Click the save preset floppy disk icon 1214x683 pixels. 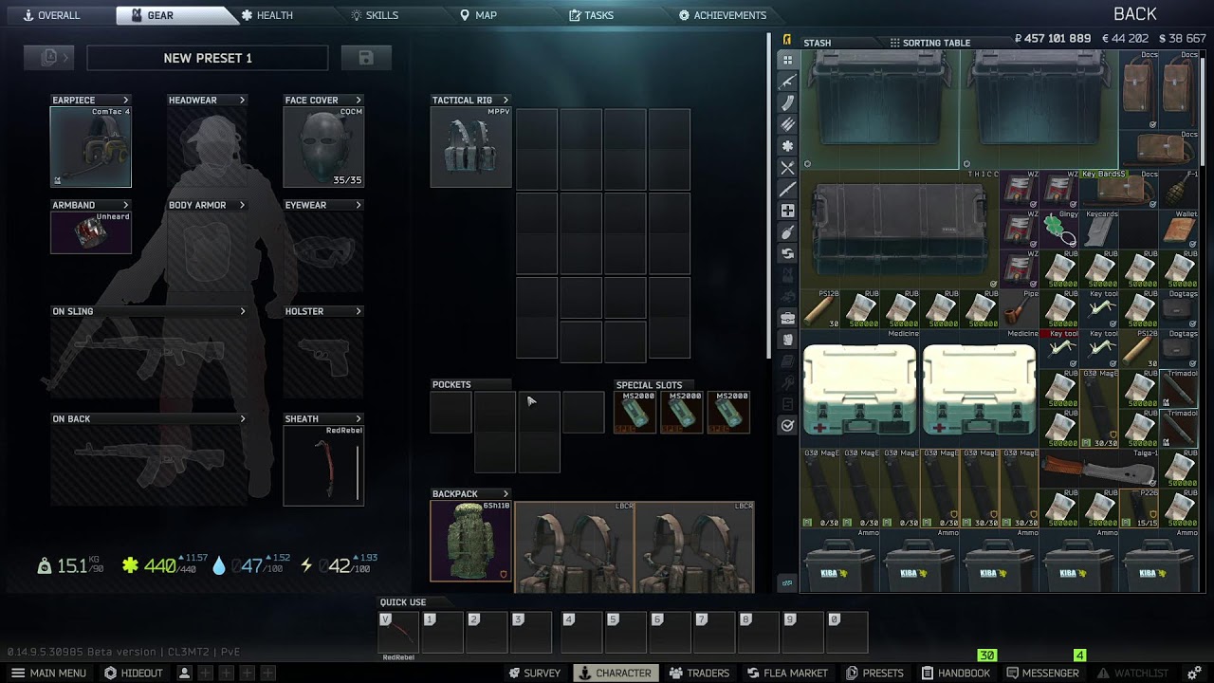366,58
